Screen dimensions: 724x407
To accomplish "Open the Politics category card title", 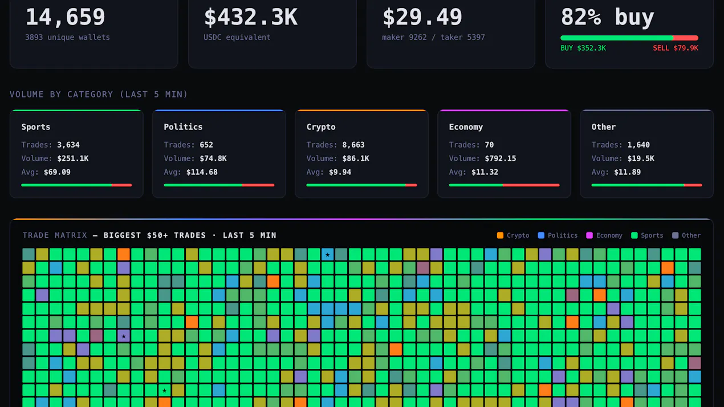I will coord(183,127).
